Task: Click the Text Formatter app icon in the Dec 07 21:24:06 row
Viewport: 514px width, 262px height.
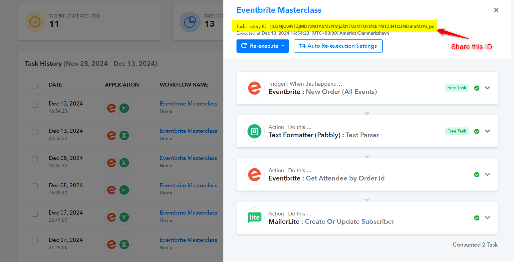Action: [124, 245]
